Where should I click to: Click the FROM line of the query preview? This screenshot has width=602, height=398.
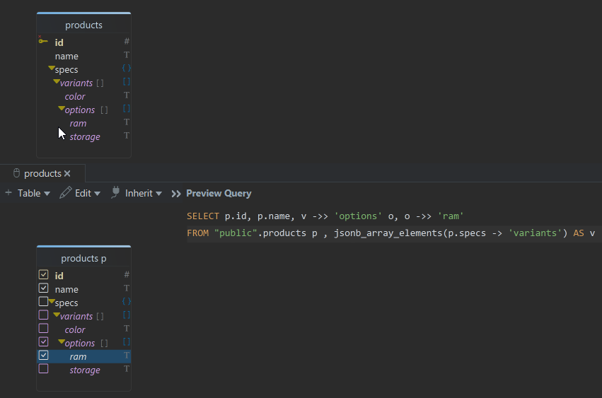390,233
